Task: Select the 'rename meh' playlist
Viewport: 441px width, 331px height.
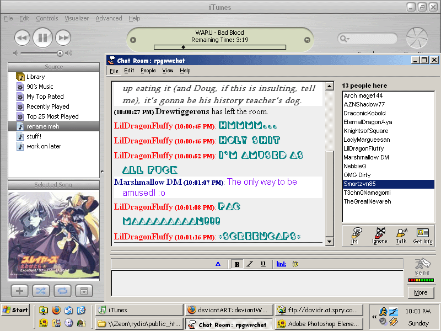Action: [x=53, y=126]
